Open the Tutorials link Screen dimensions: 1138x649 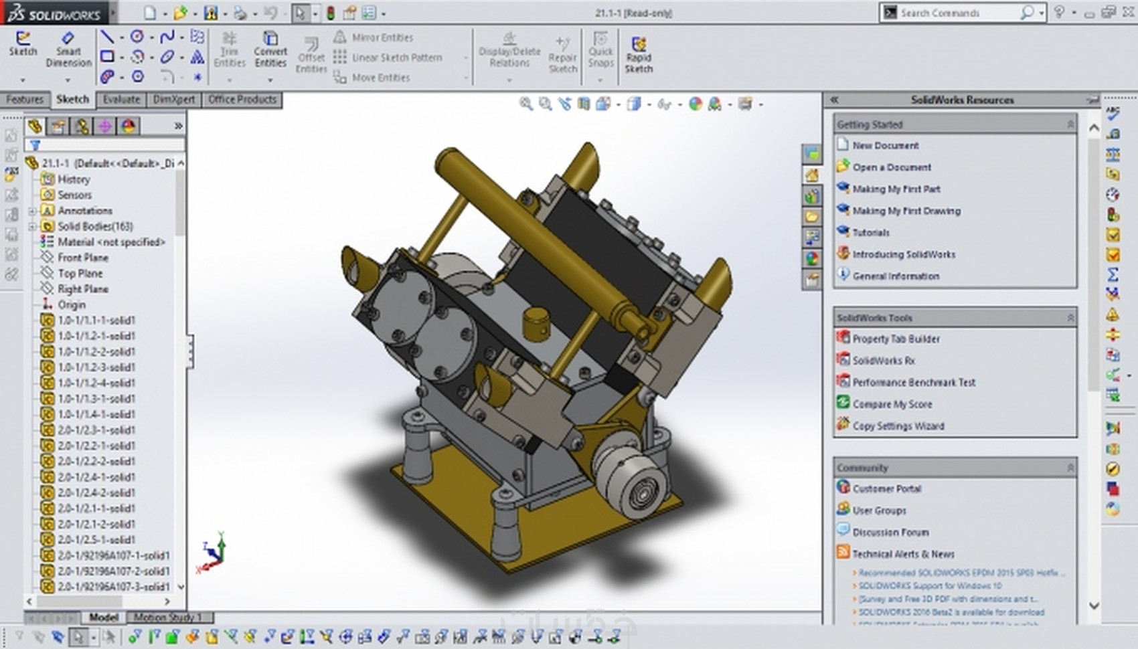tap(871, 233)
